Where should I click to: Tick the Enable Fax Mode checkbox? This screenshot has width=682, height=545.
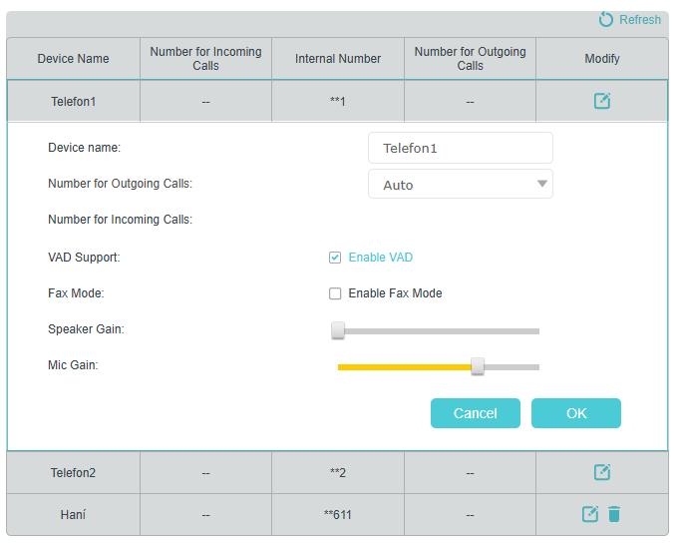[335, 293]
